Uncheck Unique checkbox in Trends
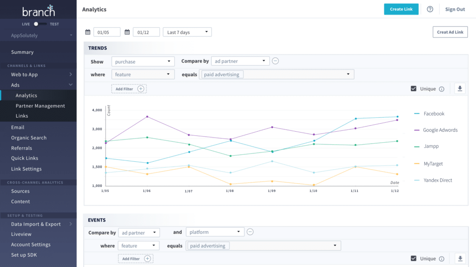 pos(413,89)
